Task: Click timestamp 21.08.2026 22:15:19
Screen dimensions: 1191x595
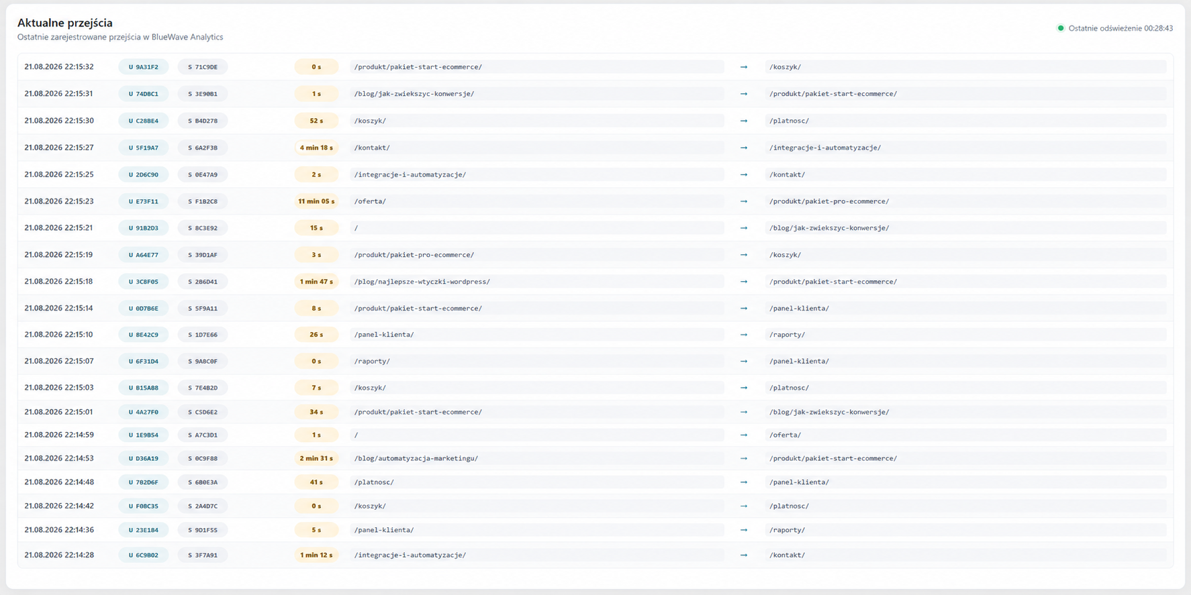Action: (59, 255)
